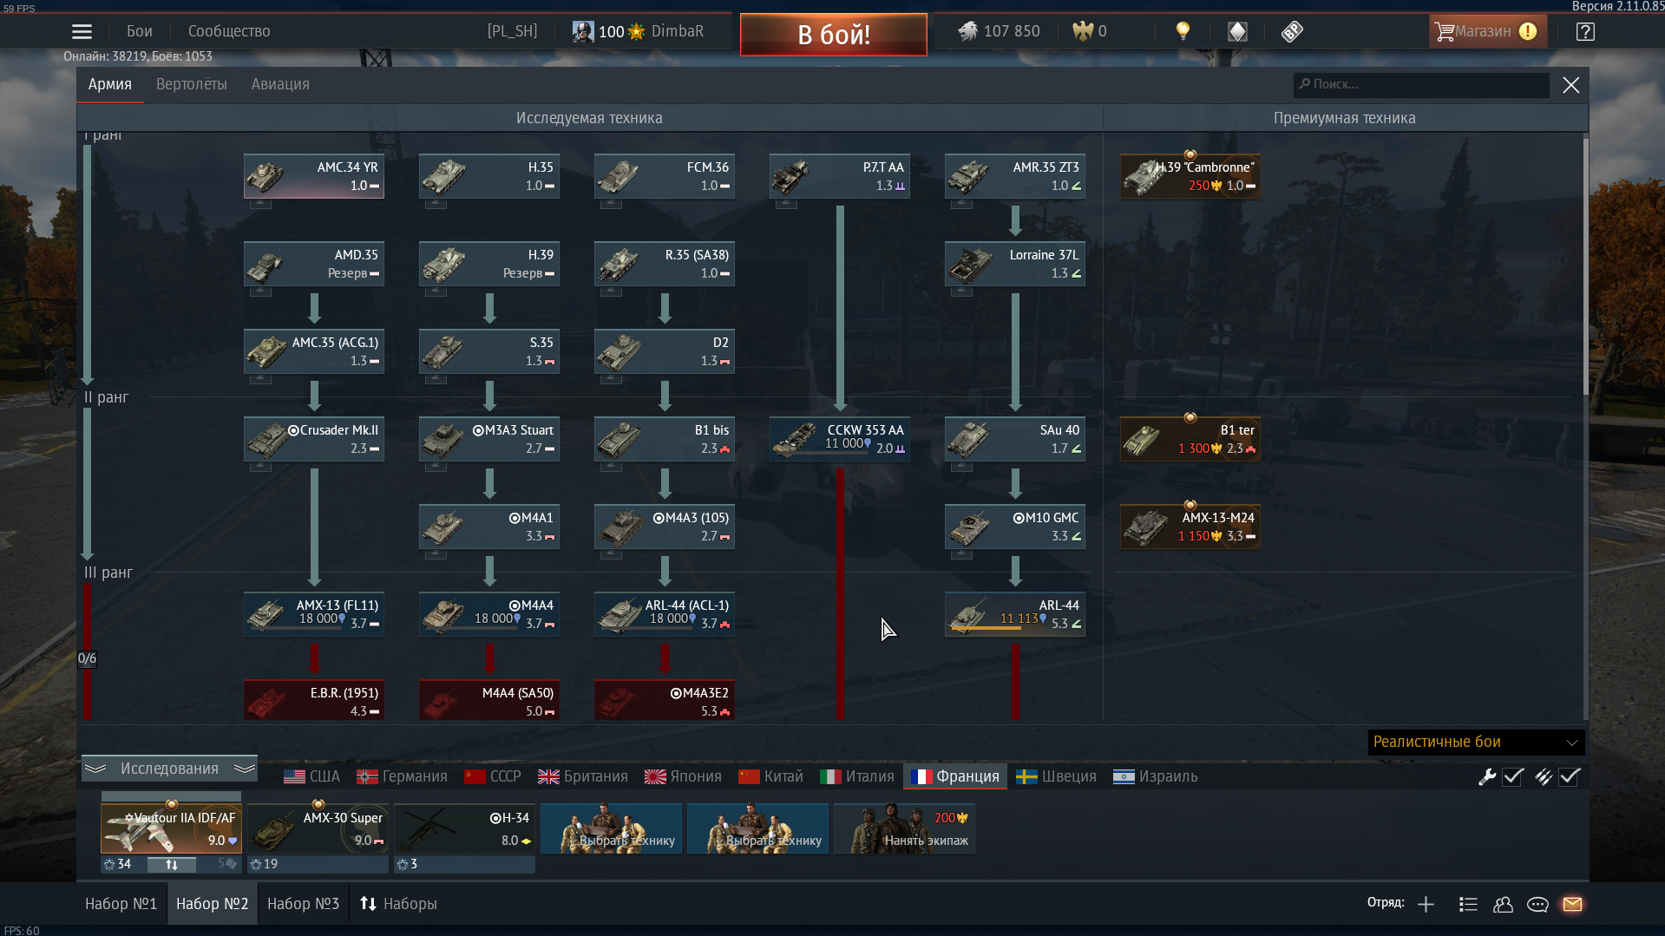The image size is (1665, 936).
Task: Select the Израиль nation tab
Action: [x=1156, y=776]
